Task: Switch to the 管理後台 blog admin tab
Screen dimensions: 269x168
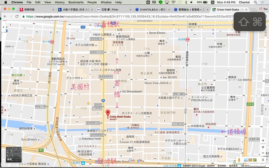Action: tap(191, 10)
